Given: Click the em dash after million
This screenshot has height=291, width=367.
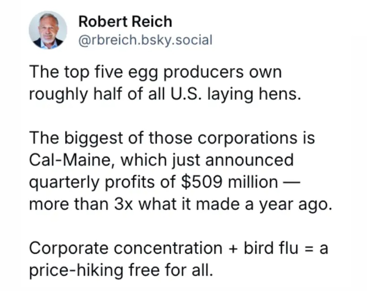Looking at the screenshot, I should (292, 182).
